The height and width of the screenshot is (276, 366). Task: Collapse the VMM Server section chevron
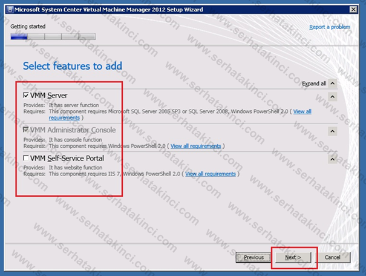[x=333, y=97]
